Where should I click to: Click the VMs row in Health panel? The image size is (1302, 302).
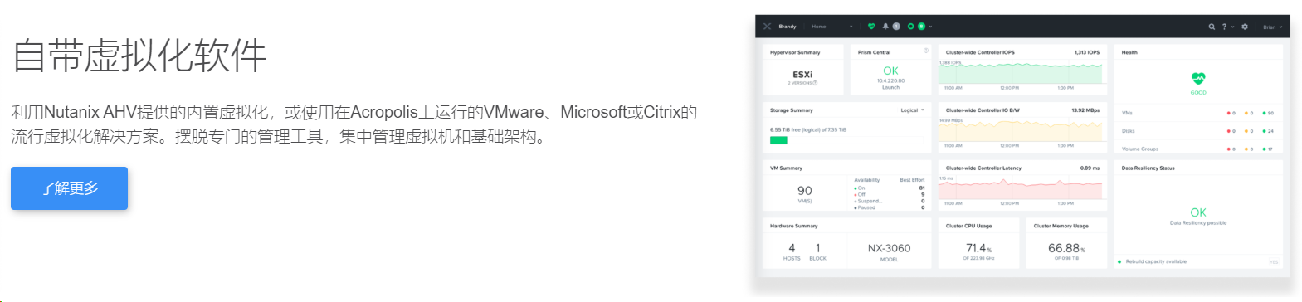(1197, 113)
